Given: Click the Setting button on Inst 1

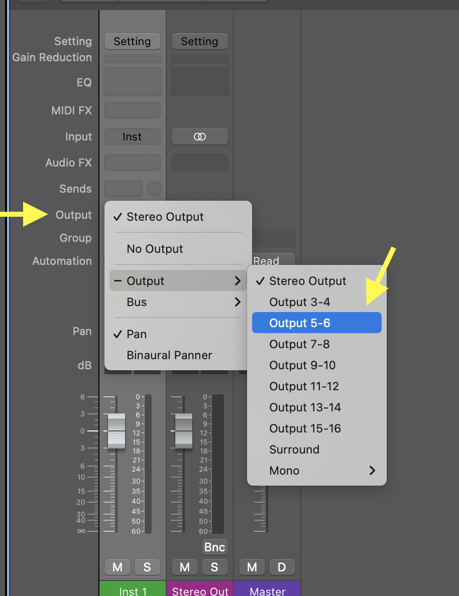Looking at the screenshot, I should click(132, 42).
